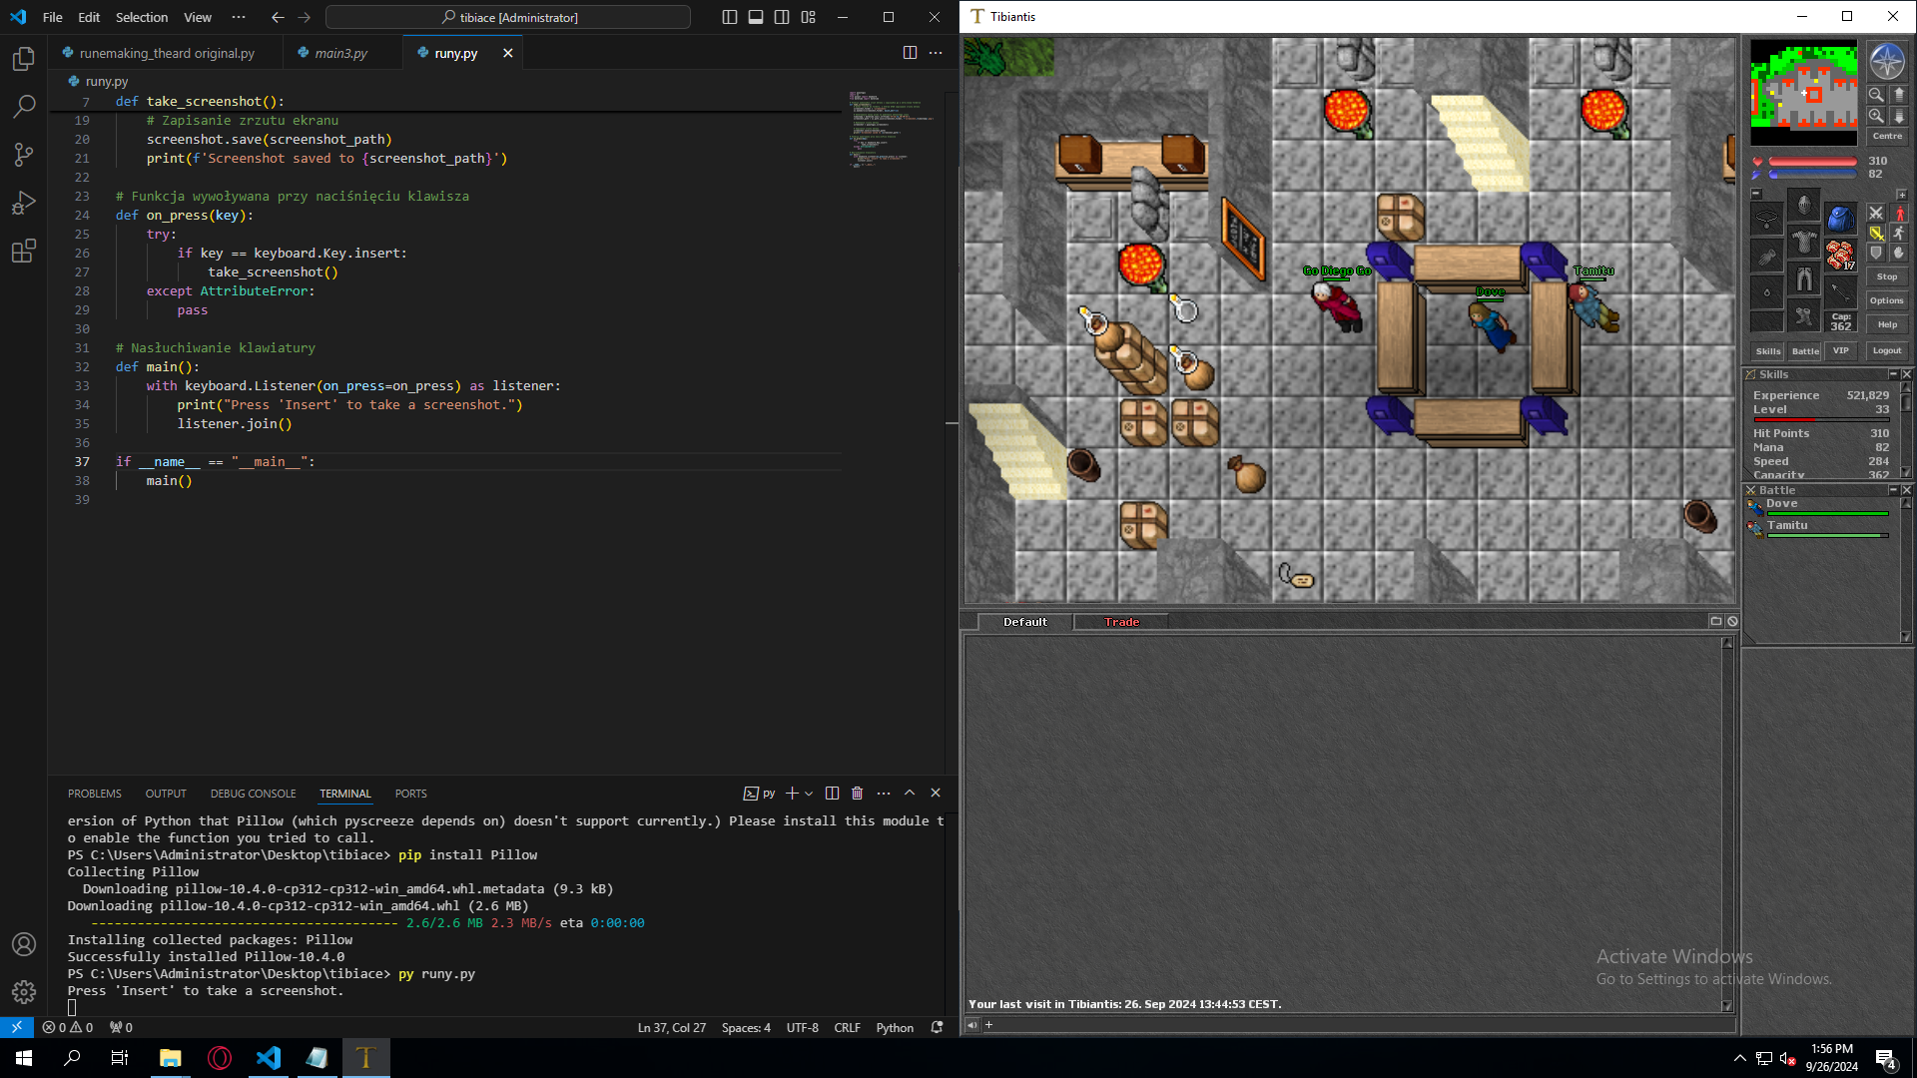The width and height of the screenshot is (1917, 1078).
Task: Select offensive fight stance with crossed swords
Action: pos(1876,213)
